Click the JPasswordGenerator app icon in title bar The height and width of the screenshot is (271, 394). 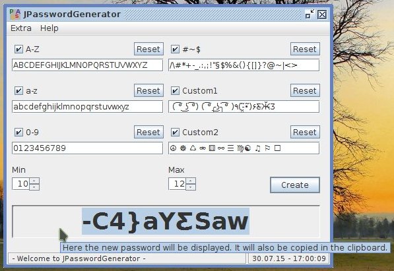(x=15, y=15)
